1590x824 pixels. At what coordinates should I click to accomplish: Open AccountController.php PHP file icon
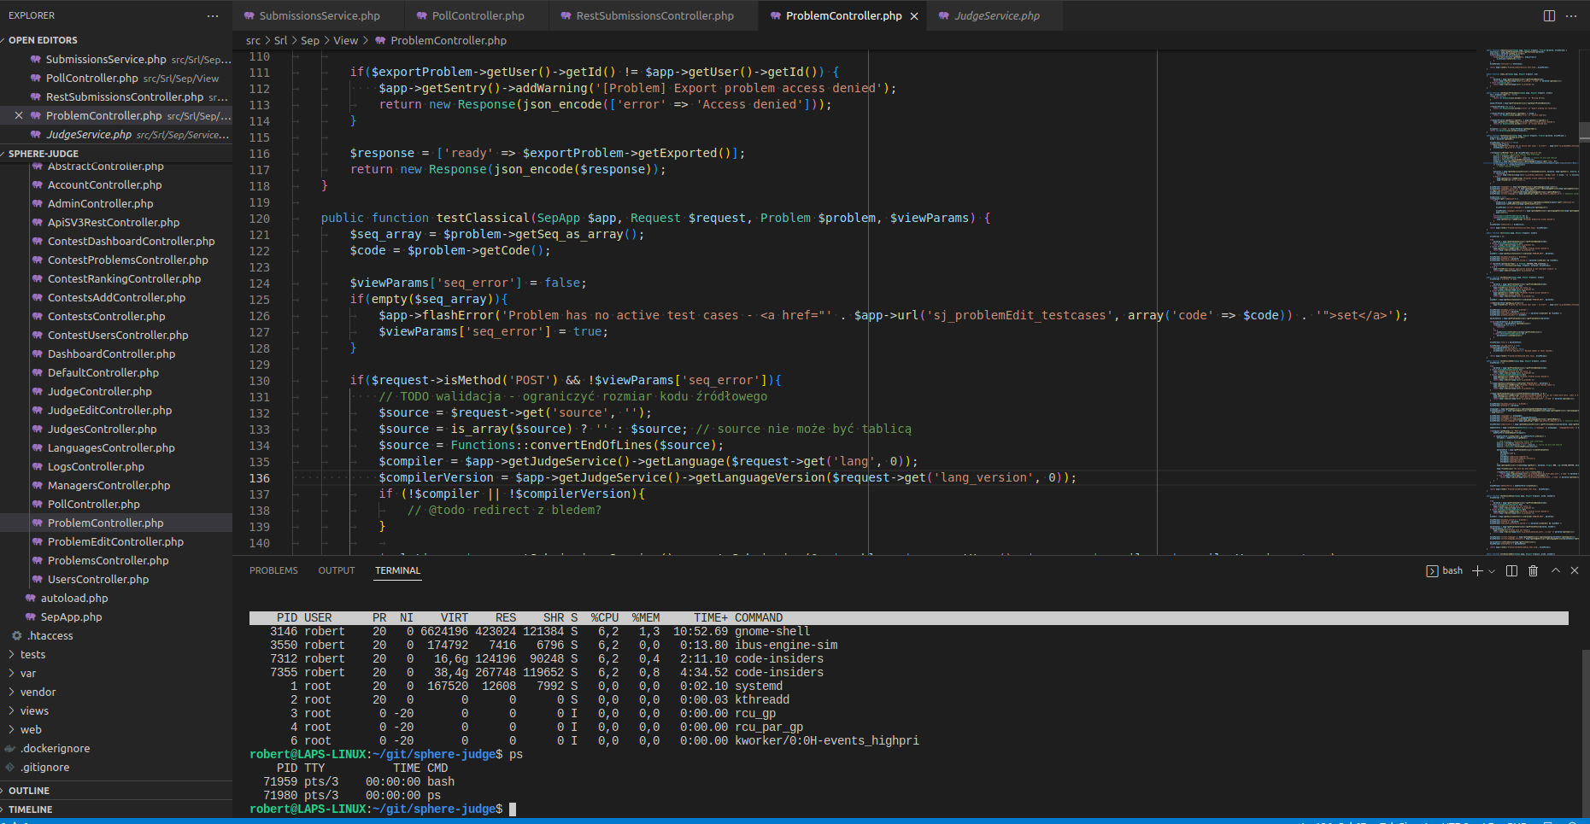37,185
